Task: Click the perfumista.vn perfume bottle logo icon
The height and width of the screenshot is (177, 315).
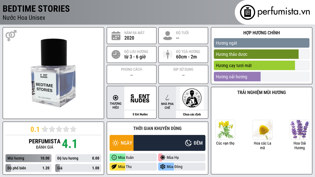Action: coord(247,12)
